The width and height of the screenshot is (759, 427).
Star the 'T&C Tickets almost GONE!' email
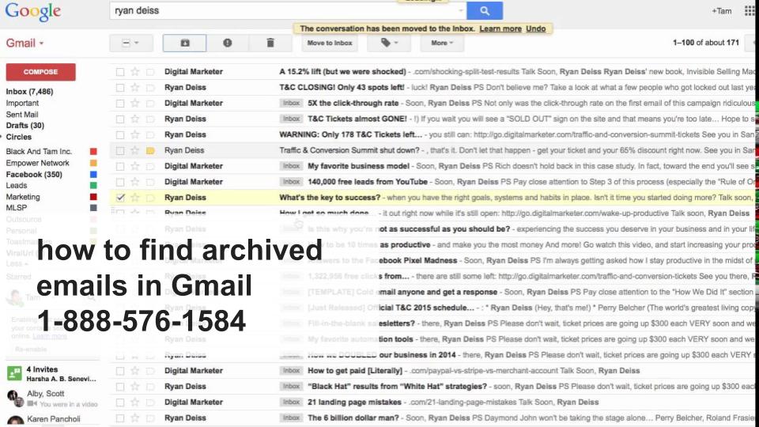click(x=135, y=119)
